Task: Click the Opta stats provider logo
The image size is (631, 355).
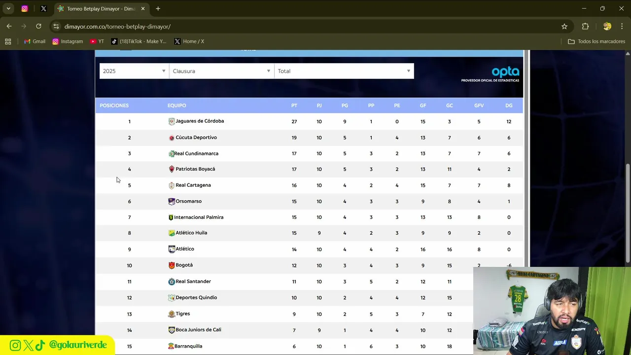Action: tap(491, 74)
